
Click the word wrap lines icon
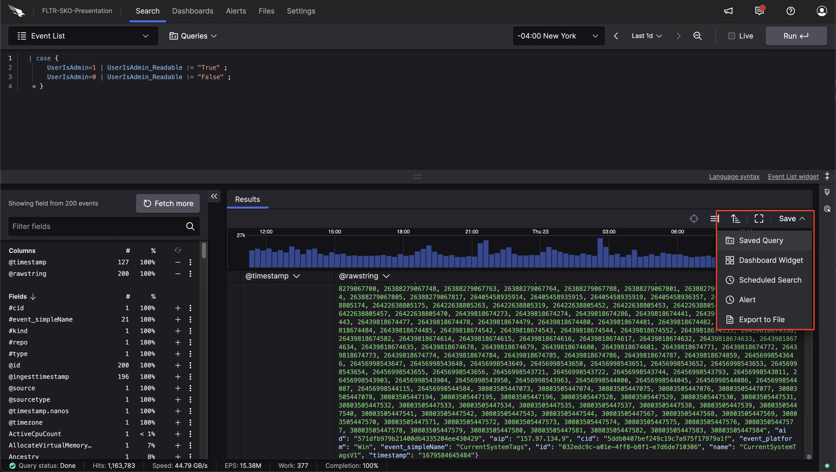tap(715, 219)
